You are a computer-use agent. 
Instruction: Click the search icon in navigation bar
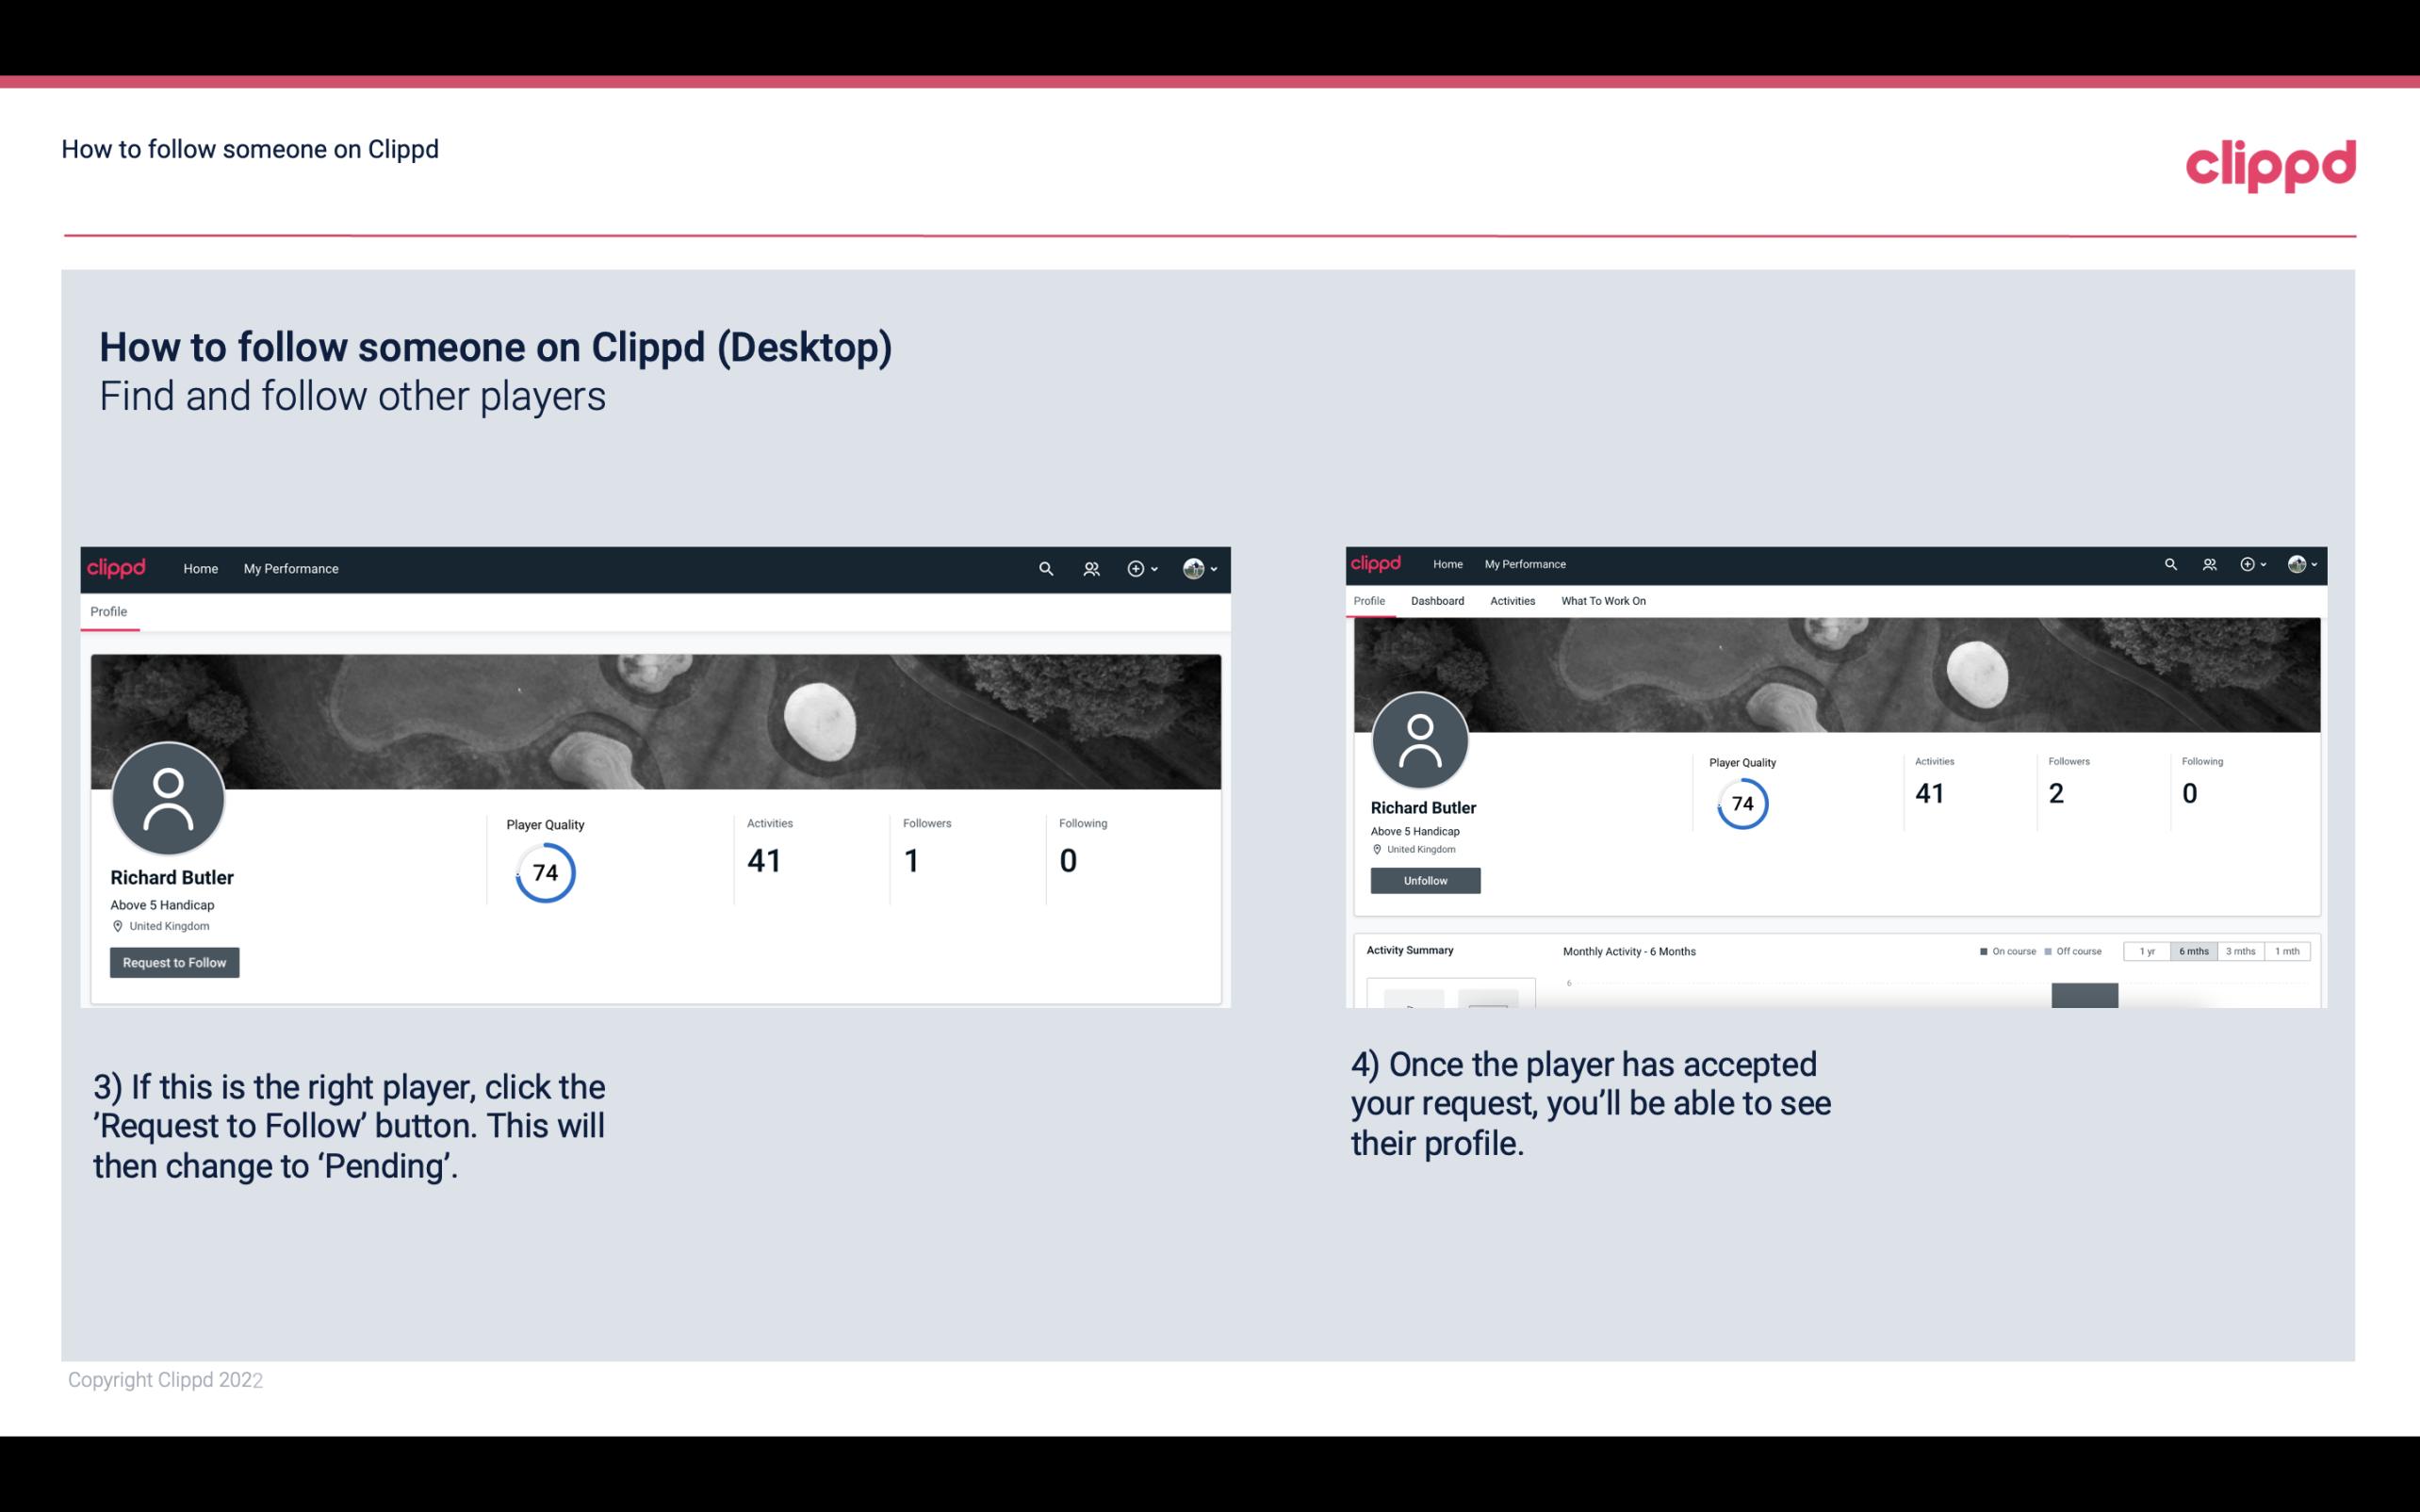pyautogui.click(x=1045, y=568)
